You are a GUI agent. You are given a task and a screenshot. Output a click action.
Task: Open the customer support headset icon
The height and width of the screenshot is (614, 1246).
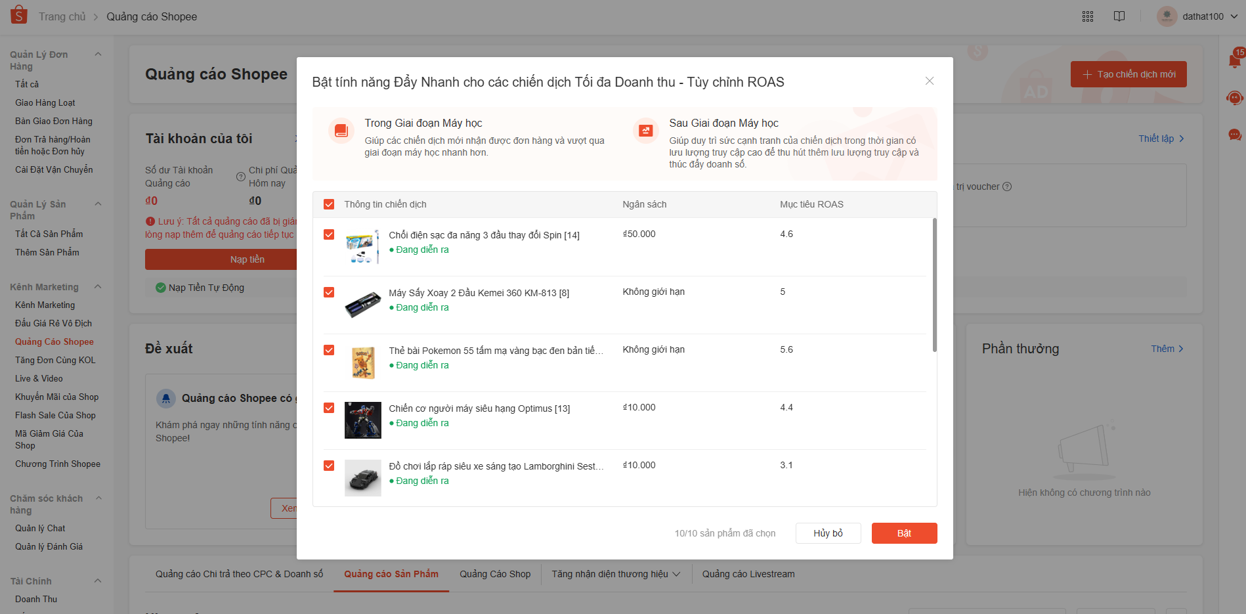tap(1234, 98)
